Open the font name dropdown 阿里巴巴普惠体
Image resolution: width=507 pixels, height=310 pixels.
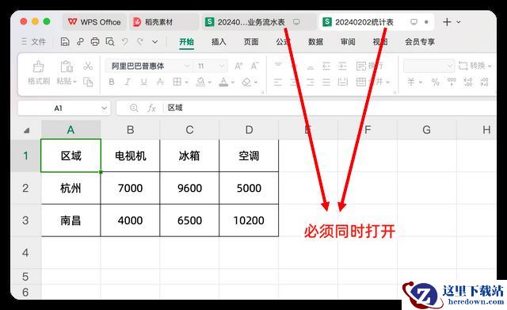click(149, 66)
